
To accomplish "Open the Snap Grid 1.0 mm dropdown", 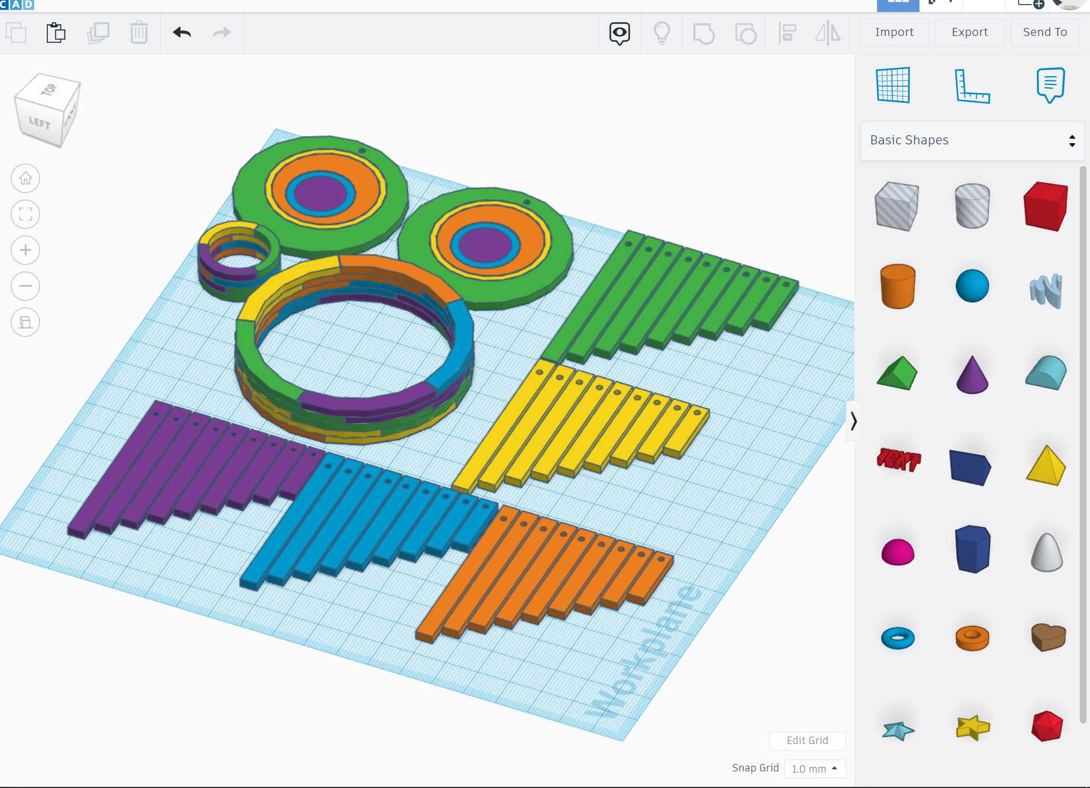I will coord(815,769).
